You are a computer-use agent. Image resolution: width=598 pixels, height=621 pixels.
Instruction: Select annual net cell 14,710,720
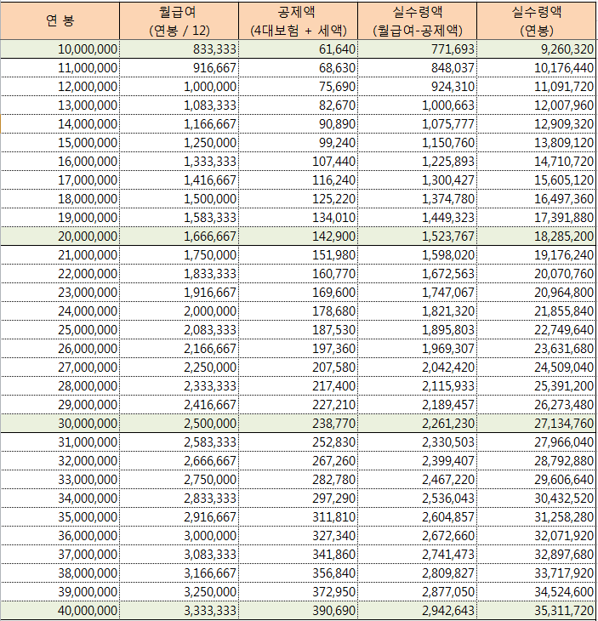(x=537, y=161)
